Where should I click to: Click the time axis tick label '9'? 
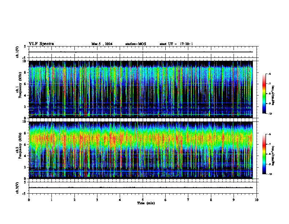click(x=234, y=200)
